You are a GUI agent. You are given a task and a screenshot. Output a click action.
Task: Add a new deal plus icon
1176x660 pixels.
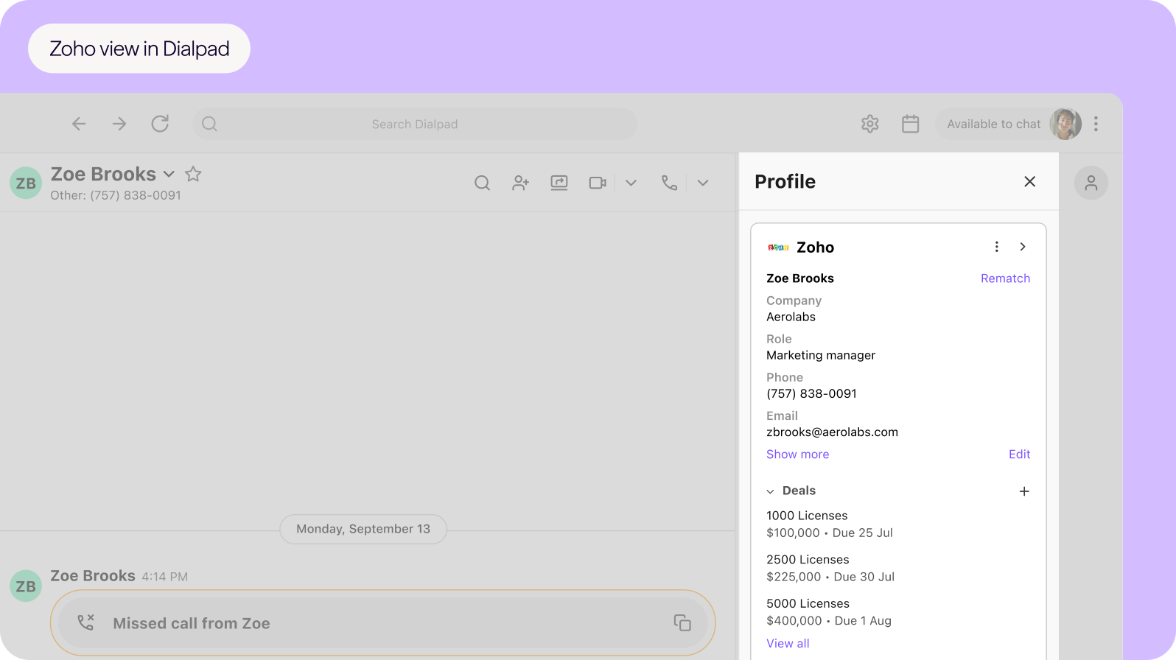[x=1024, y=491]
